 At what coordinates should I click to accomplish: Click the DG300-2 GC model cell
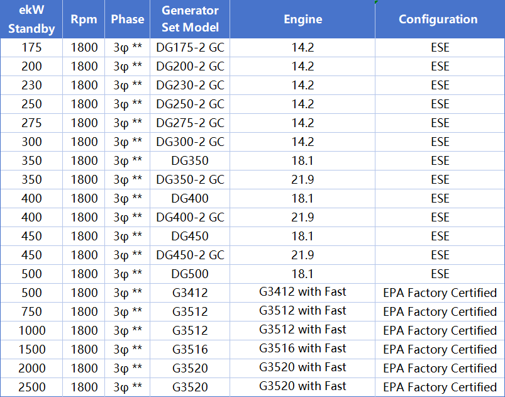(x=190, y=142)
